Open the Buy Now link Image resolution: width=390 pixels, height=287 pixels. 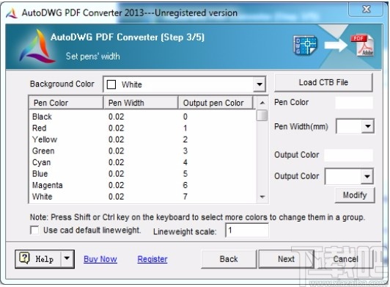click(100, 259)
